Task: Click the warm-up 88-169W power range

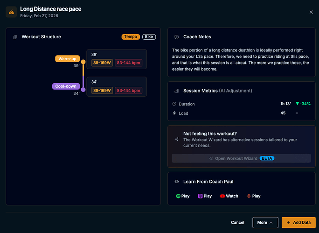Action: pos(102,63)
